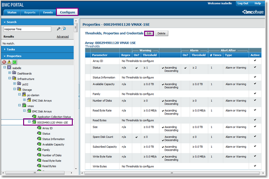
Task: Click the 000294901120 VMAX-1SE array icon
Action: point(34,122)
